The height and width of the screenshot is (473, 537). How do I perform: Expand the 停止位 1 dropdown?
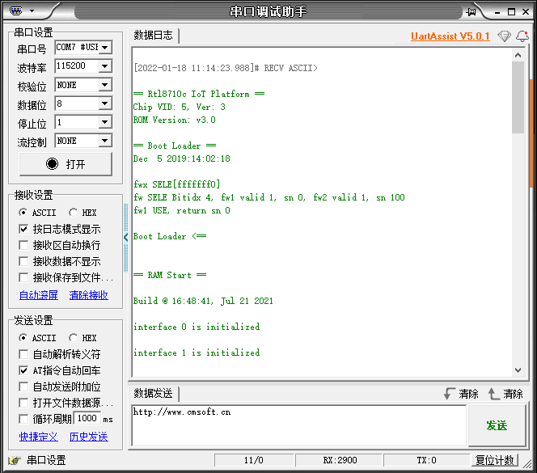(105, 122)
